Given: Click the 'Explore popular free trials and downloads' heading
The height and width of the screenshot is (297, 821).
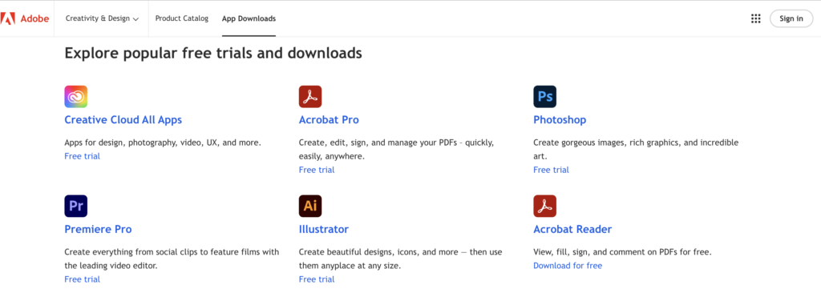Looking at the screenshot, I should point(213,53).
